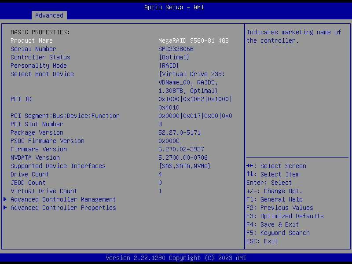Screen dimensions: 352x264
Task: Select the Serial Number field
Action: point(33,49)
